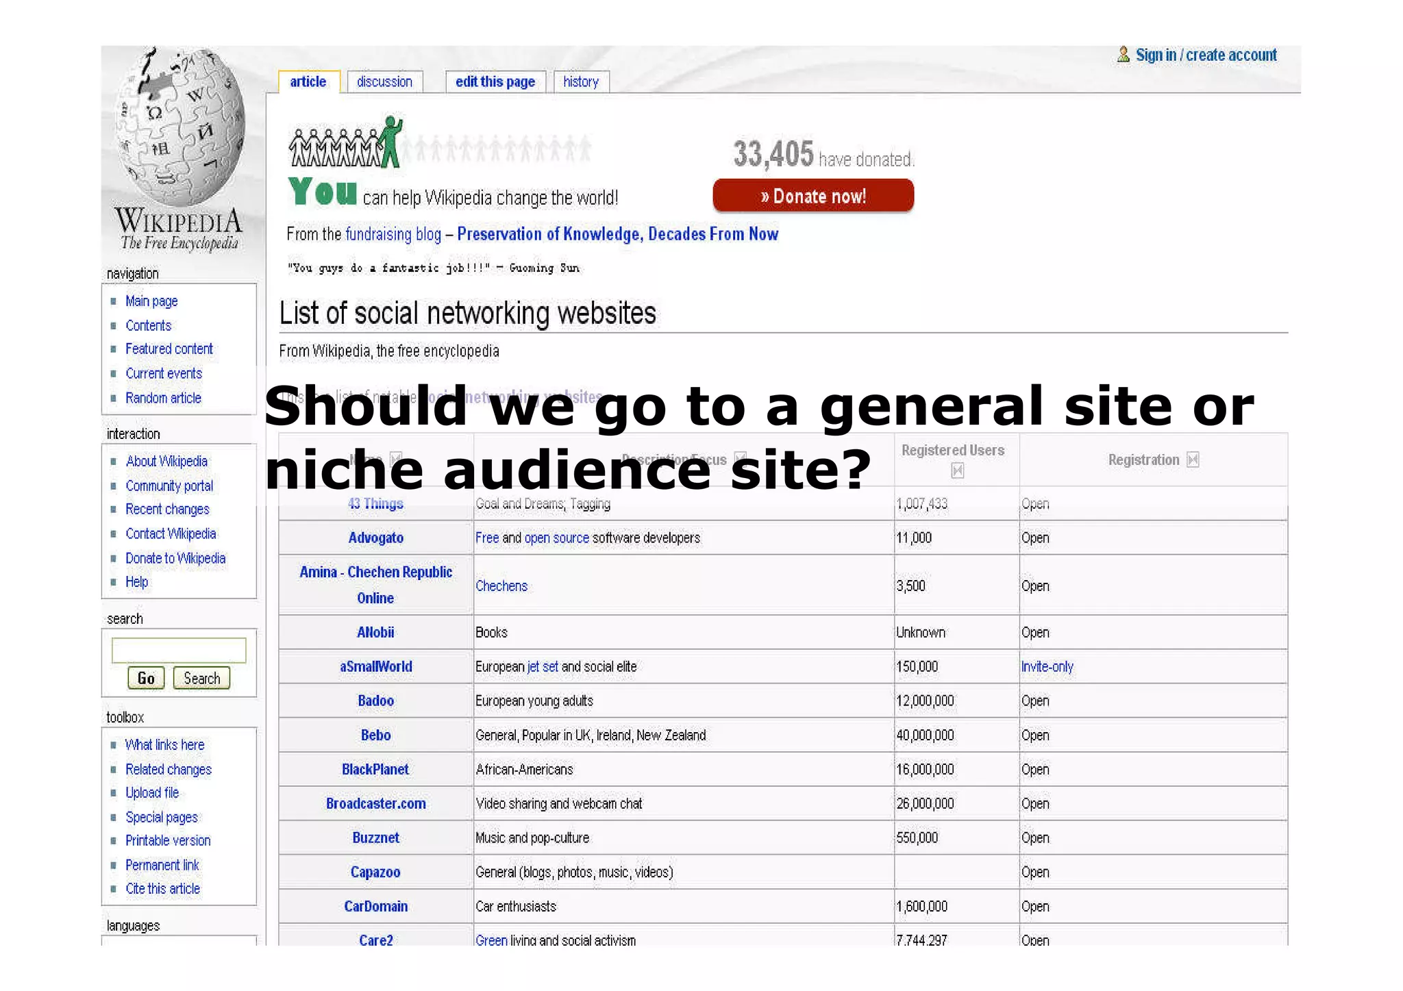
Task: Click Sign in / create account
Action: 1206,55
